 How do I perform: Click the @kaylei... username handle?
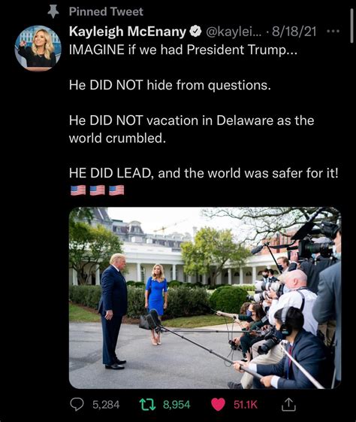pyautogui.click(x=233, y=32)
